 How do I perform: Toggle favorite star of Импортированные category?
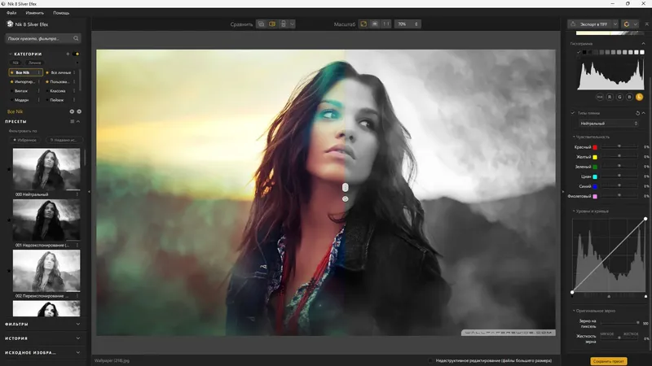coord(11,82)
